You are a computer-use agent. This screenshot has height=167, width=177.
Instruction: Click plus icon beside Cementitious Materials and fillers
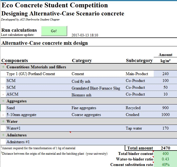click(3, 67)
